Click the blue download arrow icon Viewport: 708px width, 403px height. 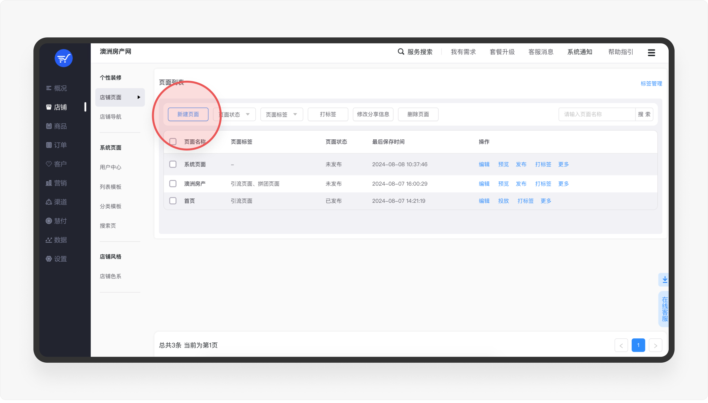664,279
